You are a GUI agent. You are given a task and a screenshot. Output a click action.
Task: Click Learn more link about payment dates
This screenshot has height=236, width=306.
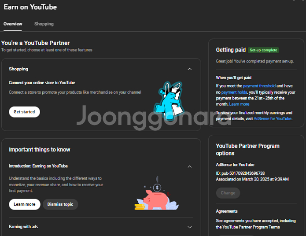point(239,104)
